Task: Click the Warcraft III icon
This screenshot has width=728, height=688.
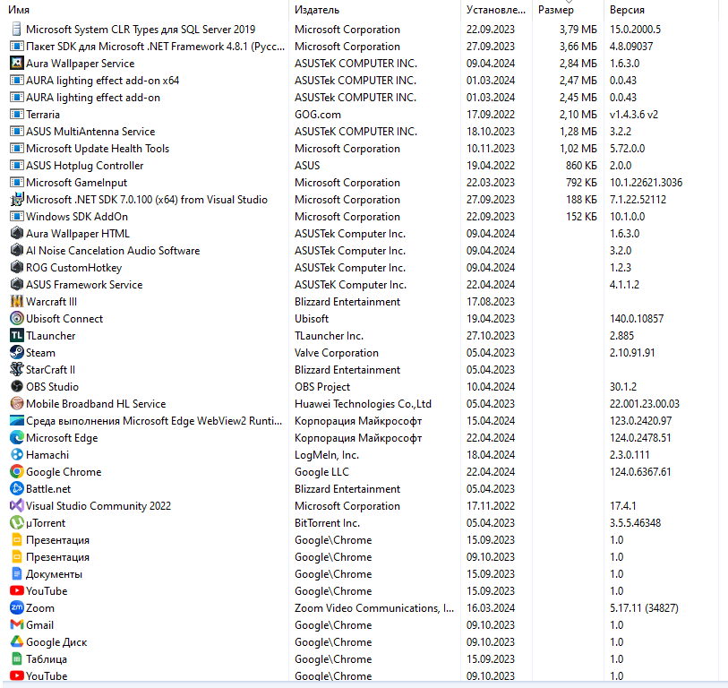Action: tap(15, 302)
